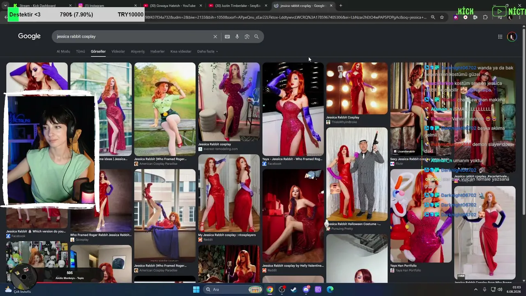Expand the 'Daha fazla' search filter menu

click(x=208, y=51)
